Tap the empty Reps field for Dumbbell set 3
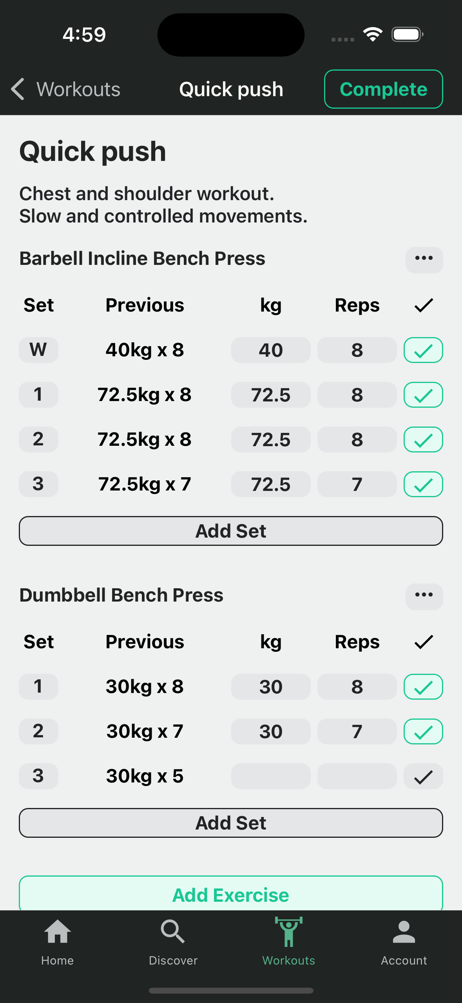Screen dimensions: 462x1003 coord(357,776)
